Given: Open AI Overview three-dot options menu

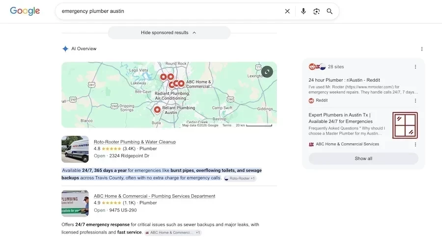Looking at the screenshot, I should (x=422, y=49).
